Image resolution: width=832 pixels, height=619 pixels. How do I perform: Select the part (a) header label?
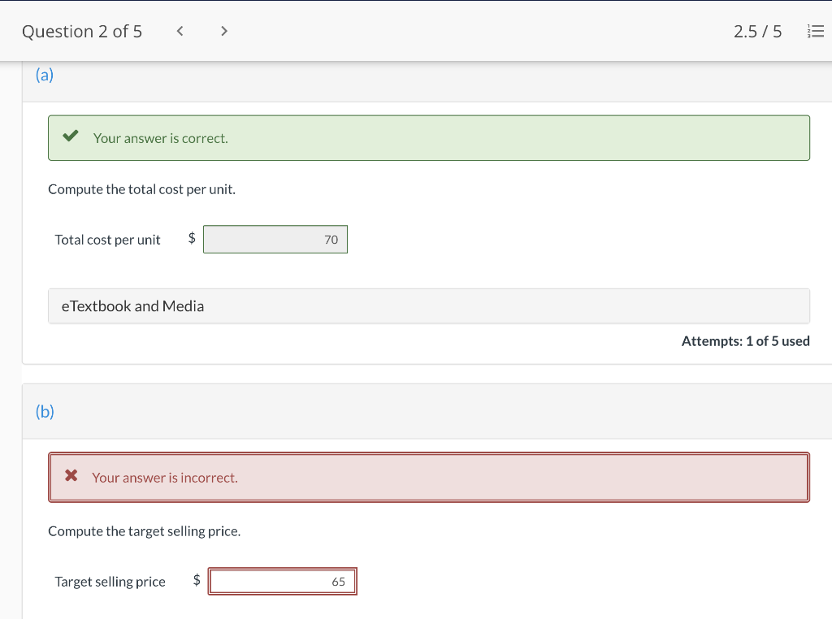(44, 76)
